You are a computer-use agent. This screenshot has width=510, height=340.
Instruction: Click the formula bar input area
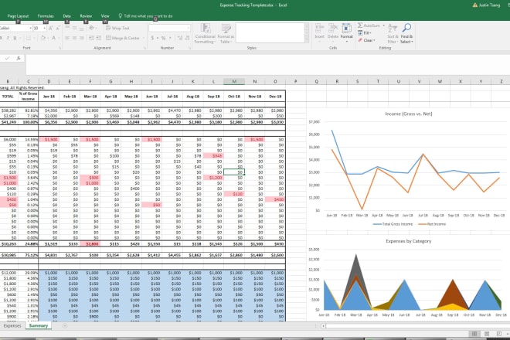[x=267, y=65]
